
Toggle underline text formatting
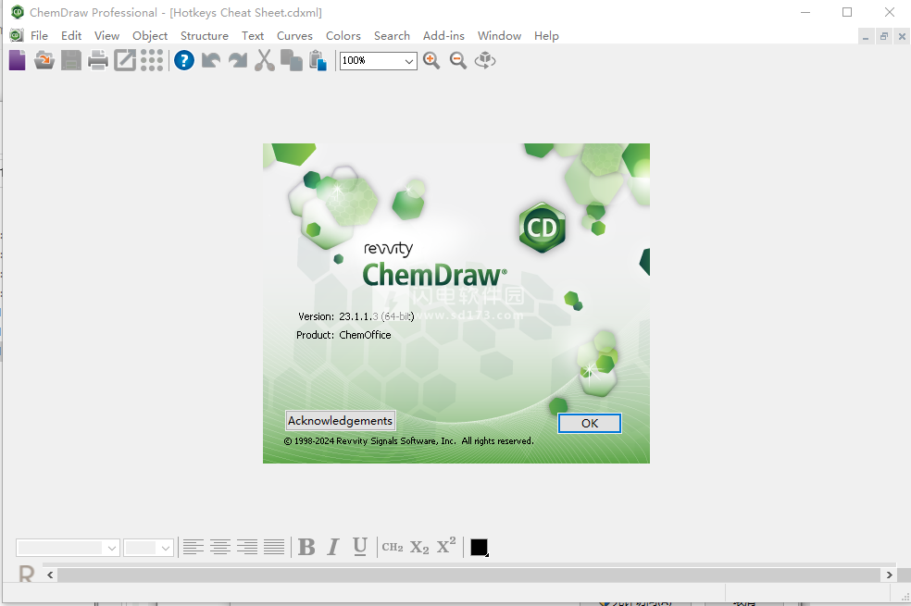coord(360,547)
